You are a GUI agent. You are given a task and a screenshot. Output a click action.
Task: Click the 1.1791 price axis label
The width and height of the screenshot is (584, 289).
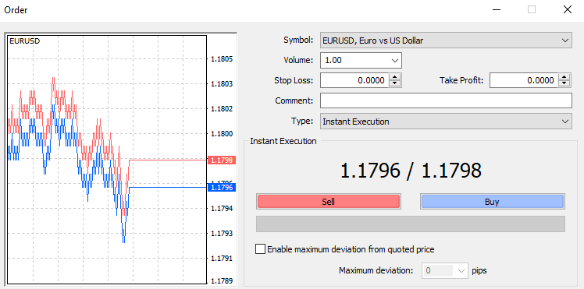tap(222, 258)
